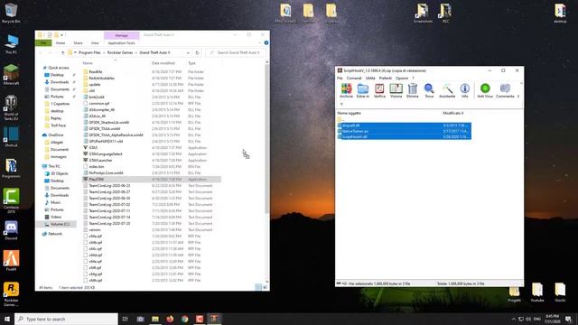Viewport: 578px width, 325px height.
Task: Click the Elimina trash icon in WinRAR
Action: point(413,90)
